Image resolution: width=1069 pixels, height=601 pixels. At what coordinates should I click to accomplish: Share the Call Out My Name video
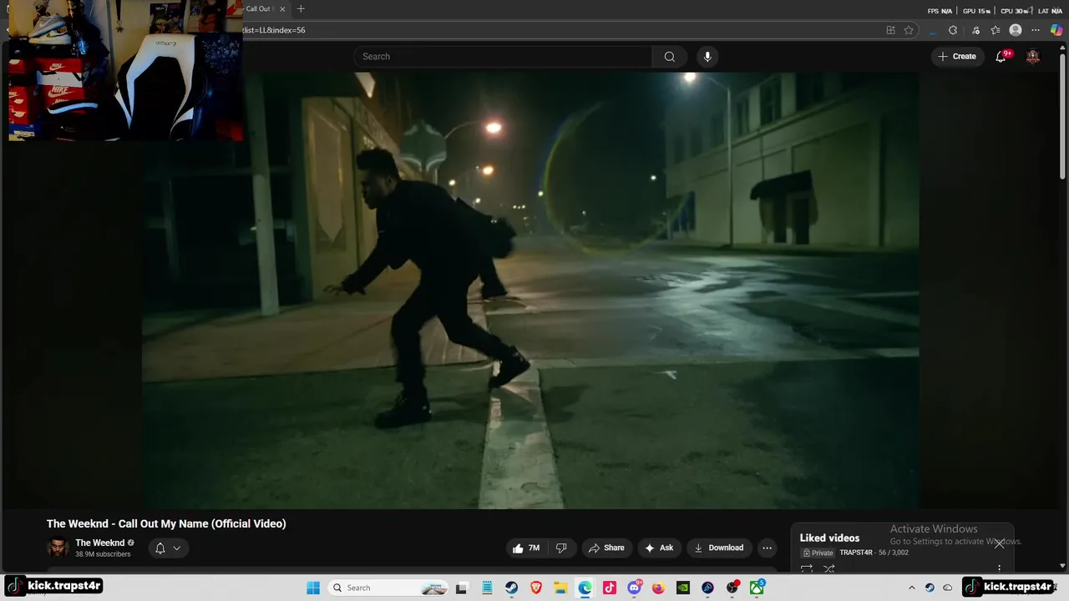606,548
